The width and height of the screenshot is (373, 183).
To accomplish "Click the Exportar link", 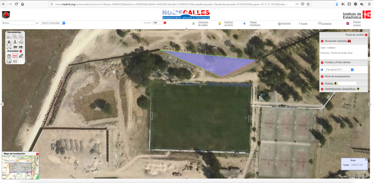I will click(286, 23).
